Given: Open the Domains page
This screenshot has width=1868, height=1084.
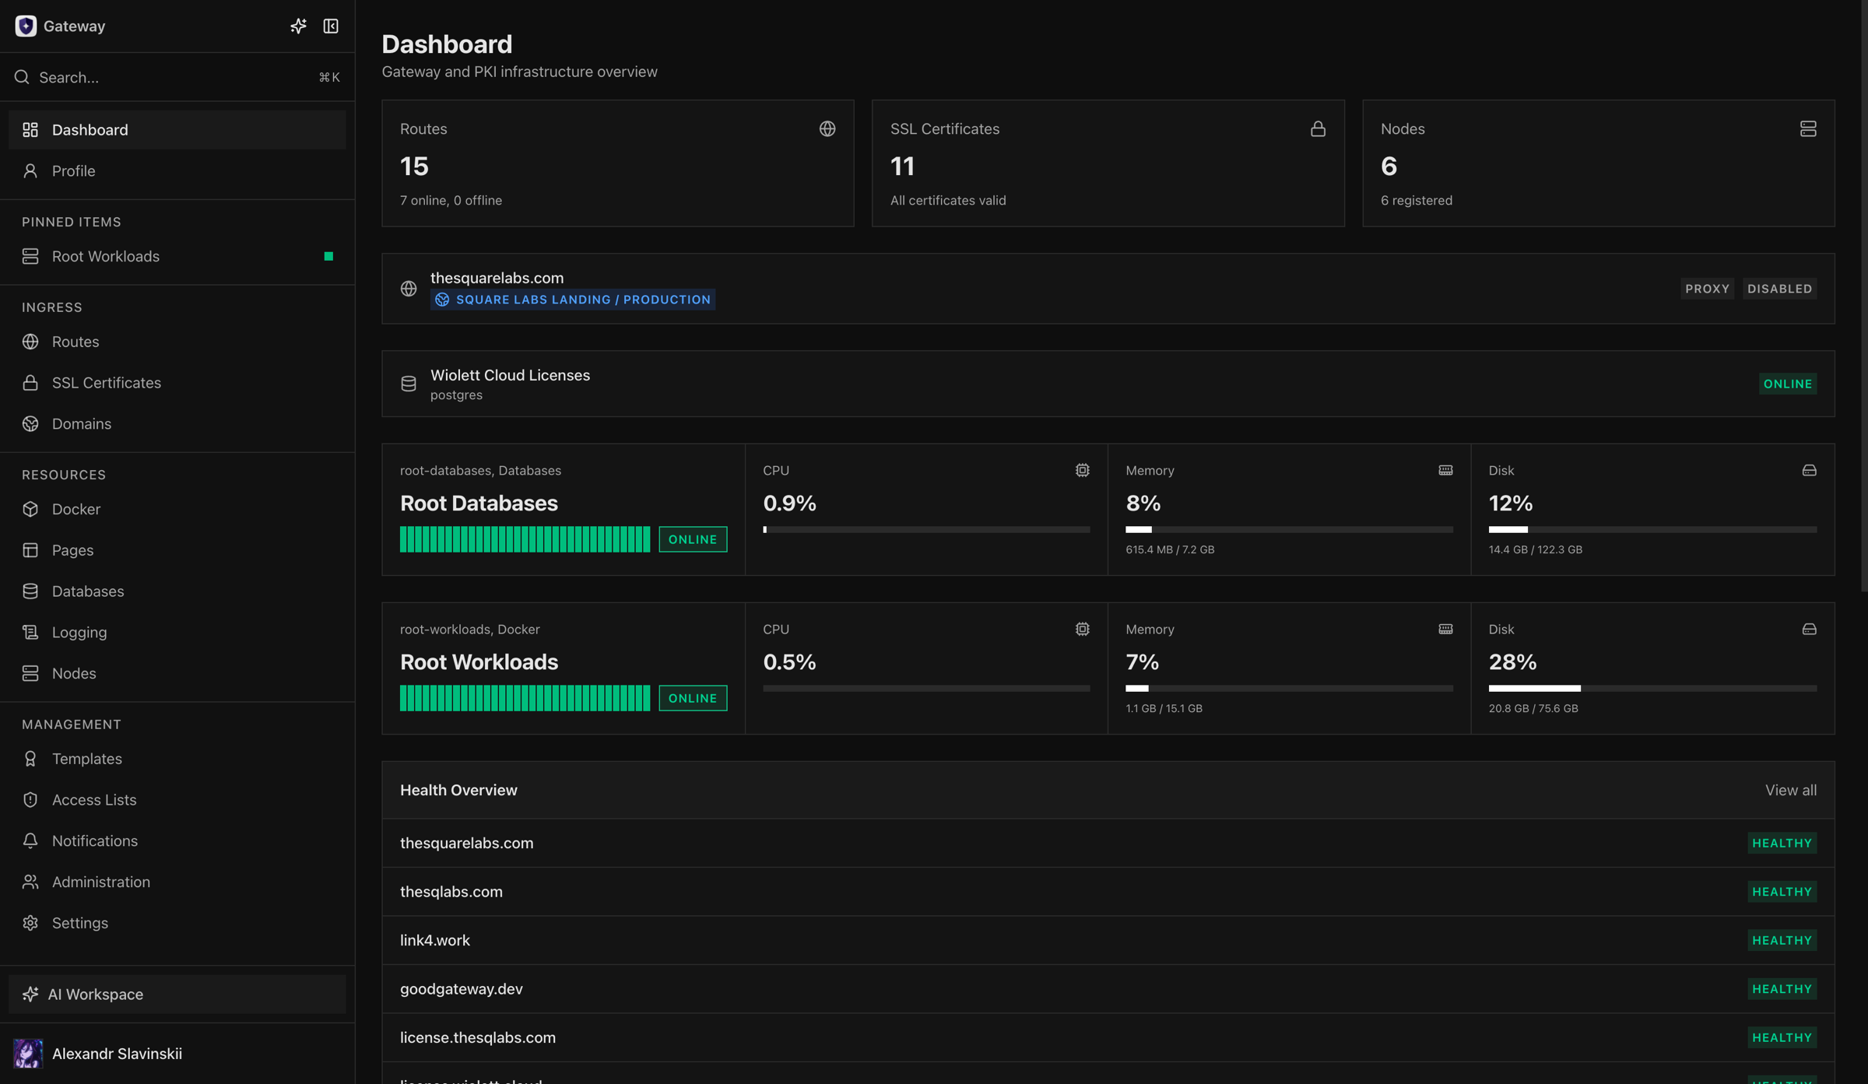Looking at the screenshot, I should pyautogui.click(x=177, y=424).
